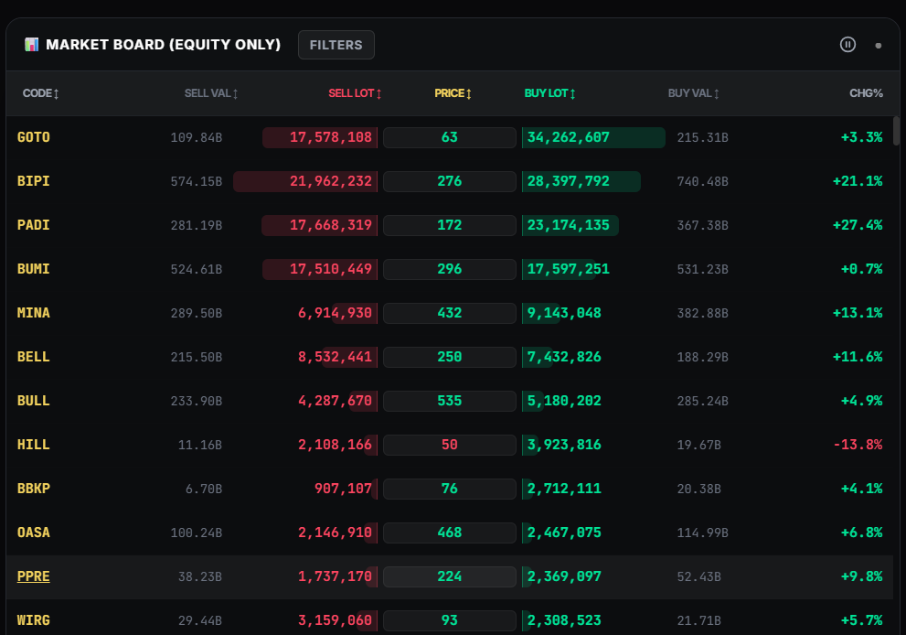Viewport: 906px width, 635px height.
Task: Click the Market Board chart icon
Action: click(x=31, y=44)
